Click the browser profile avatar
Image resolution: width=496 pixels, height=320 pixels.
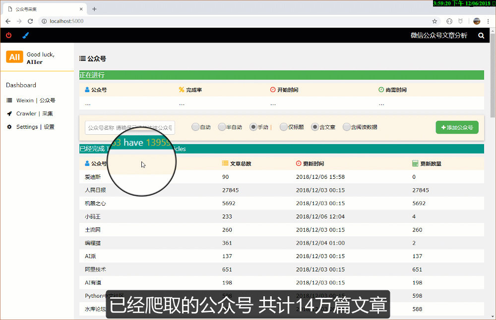(477, 21)
